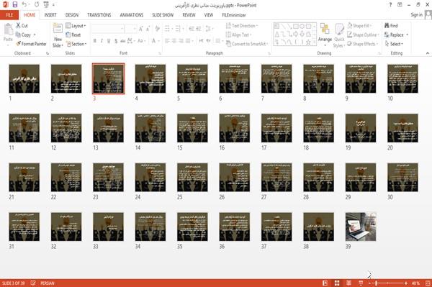This screenshot has height=287, width=432.
Task: Toggle text Shadow formatting
Action: click(x=116, y=41)
